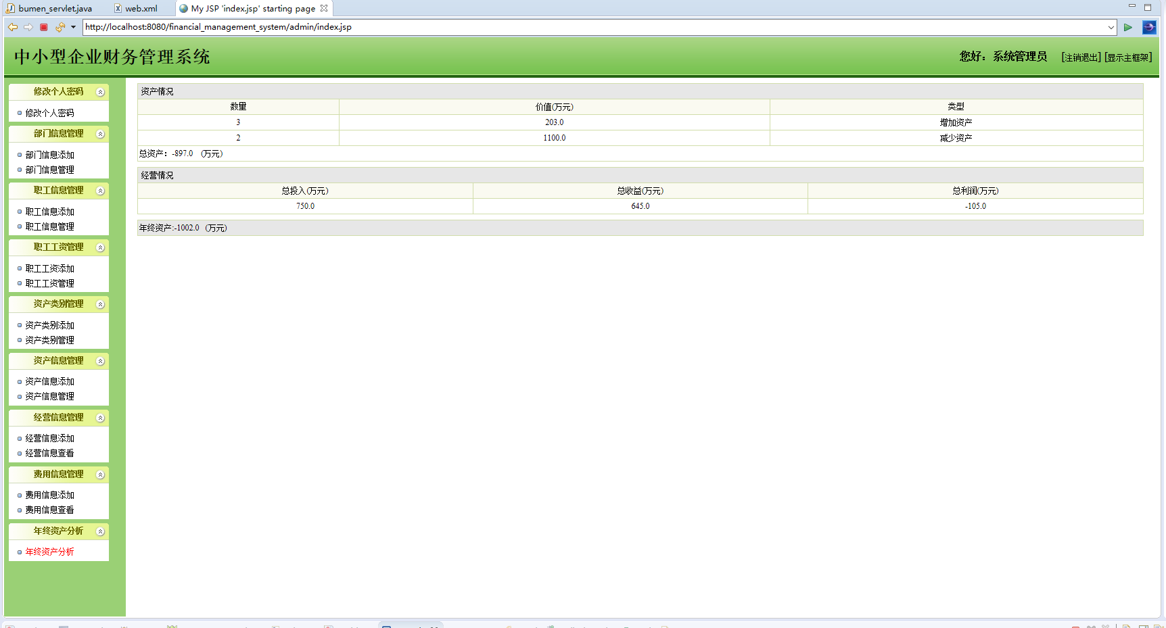
Task: Click the green Go arrow beside the URL
Action: click(1127, 27)
